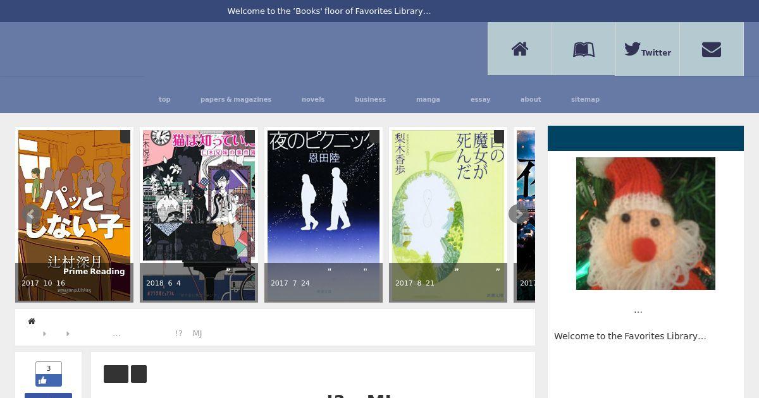Screen dimensions: 759x398
Task: Open the 'about' menu item
Action: tap(531, 99)
